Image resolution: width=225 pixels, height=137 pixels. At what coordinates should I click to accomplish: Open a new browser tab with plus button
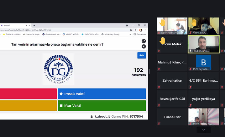(34, 25)
